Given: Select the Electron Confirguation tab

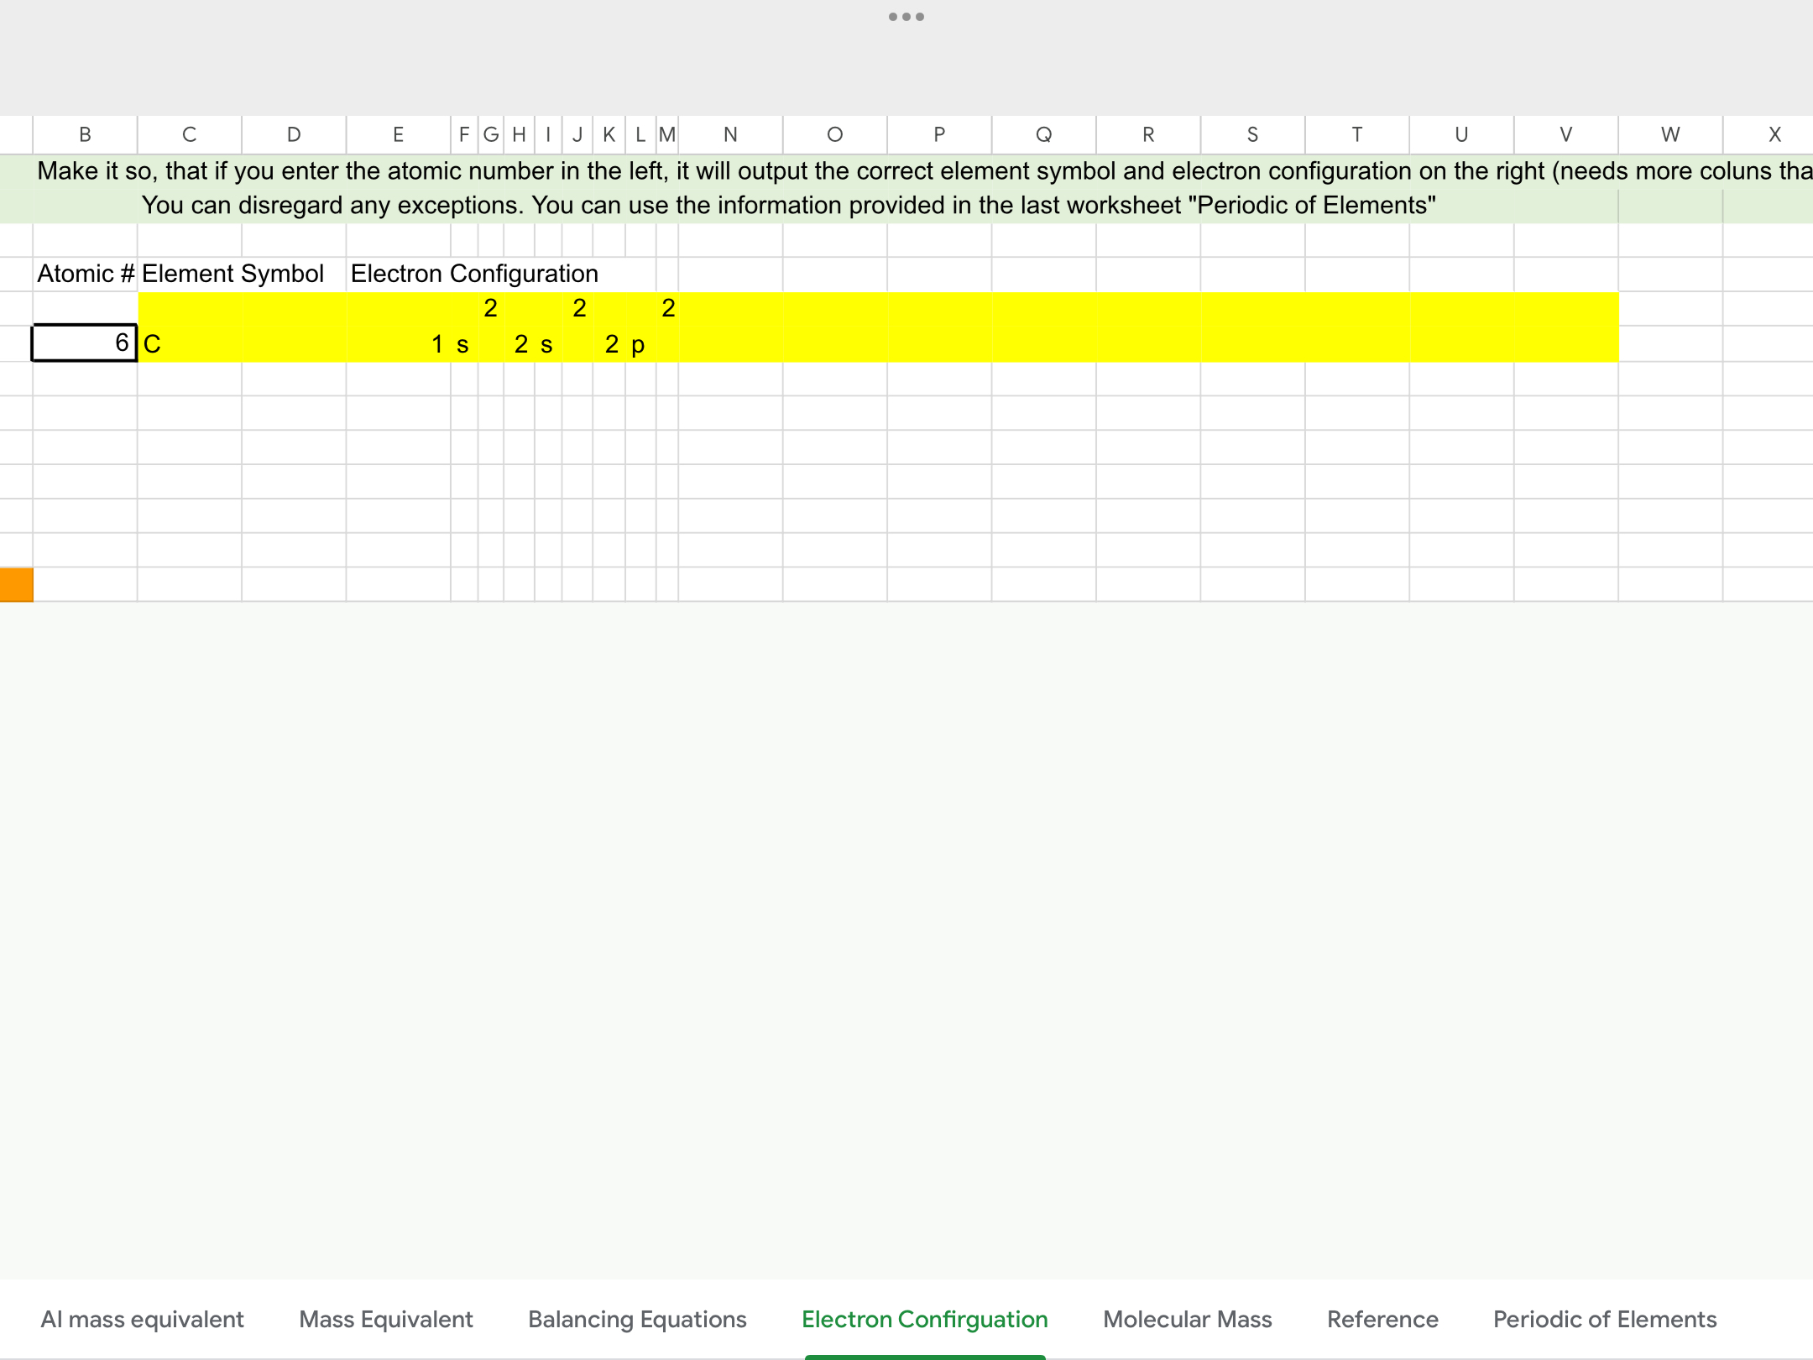Looking at the screenshot, I should (924, 1319).
